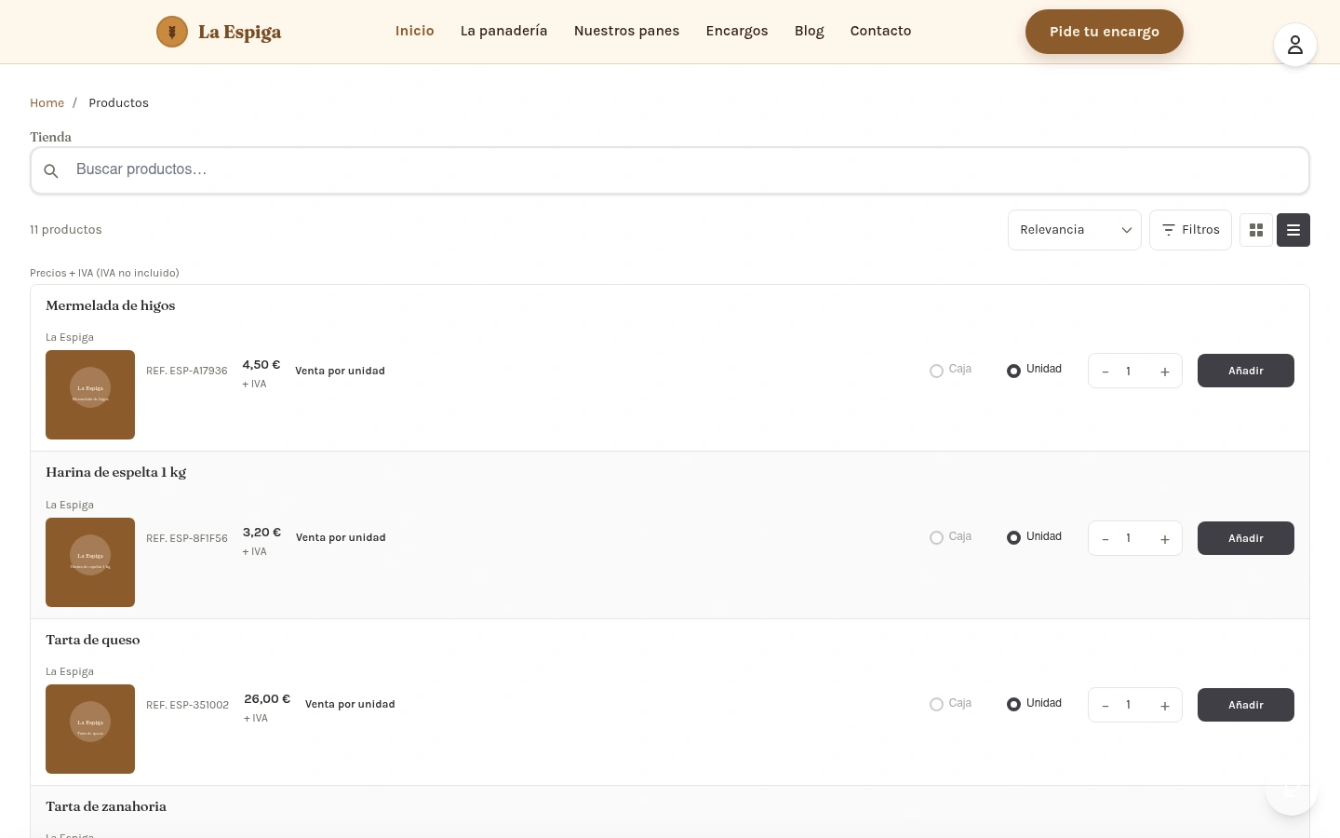Add Mermelada de higos to cart

(1246, 371)
